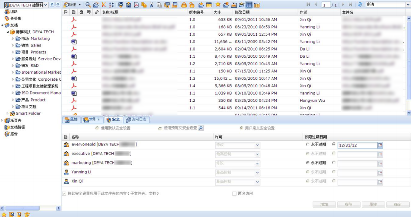Click the A-Z sort icon
The image size is (411, 217).
[x=112, y=5]
